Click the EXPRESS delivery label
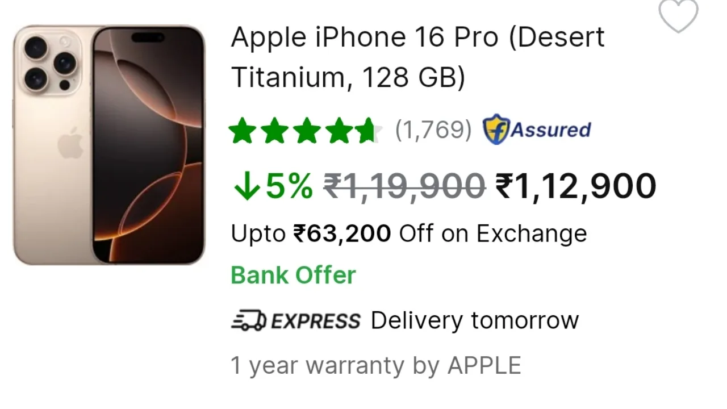Screen dimensions: 727x409 coord(315,321)
